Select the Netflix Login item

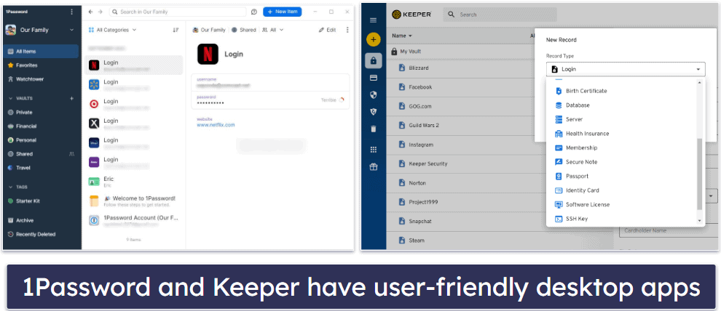click(134, 65)
